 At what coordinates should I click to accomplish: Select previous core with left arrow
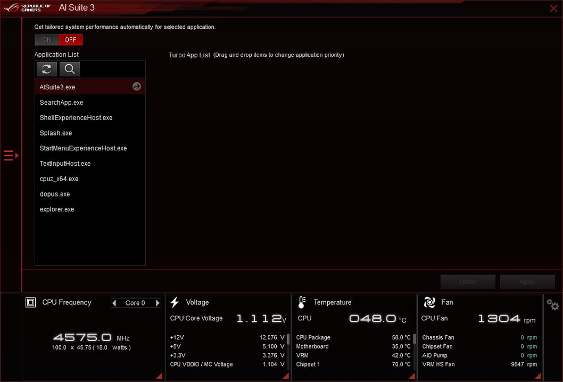click(114, 303)
